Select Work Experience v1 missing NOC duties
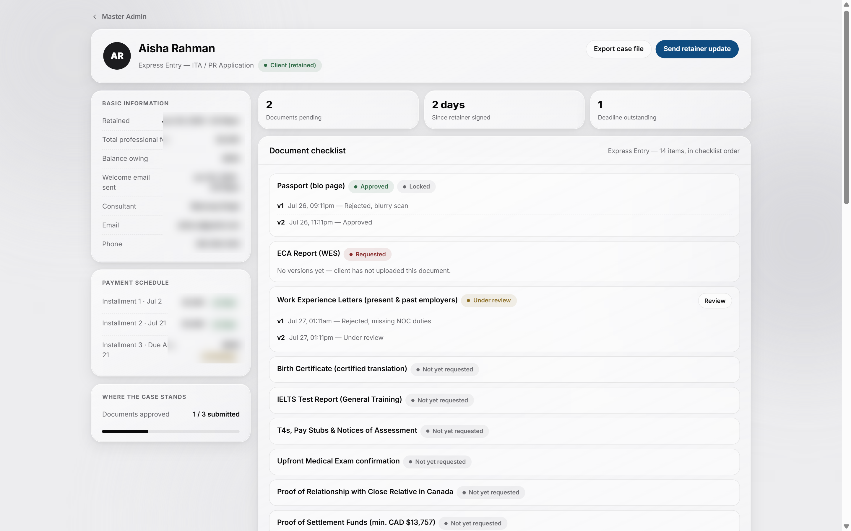Screen dimensions: 851x531 (x=504, y=321)
